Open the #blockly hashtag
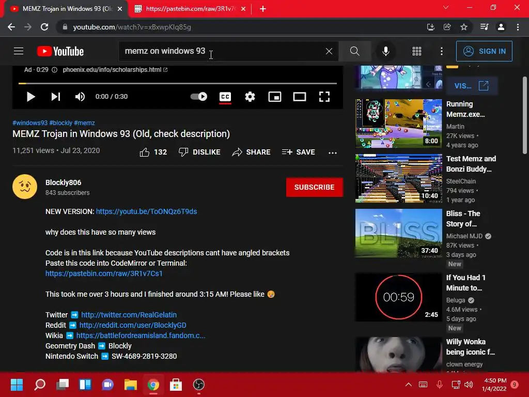The image size is (529, 397). pyautogui.click(x=61, y=123)
